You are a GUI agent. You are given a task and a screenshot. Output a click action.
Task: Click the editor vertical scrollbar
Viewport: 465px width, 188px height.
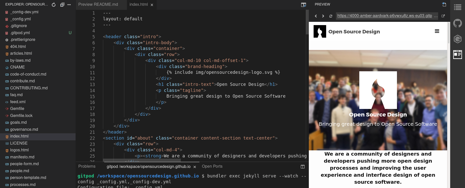tap(307, 22)
